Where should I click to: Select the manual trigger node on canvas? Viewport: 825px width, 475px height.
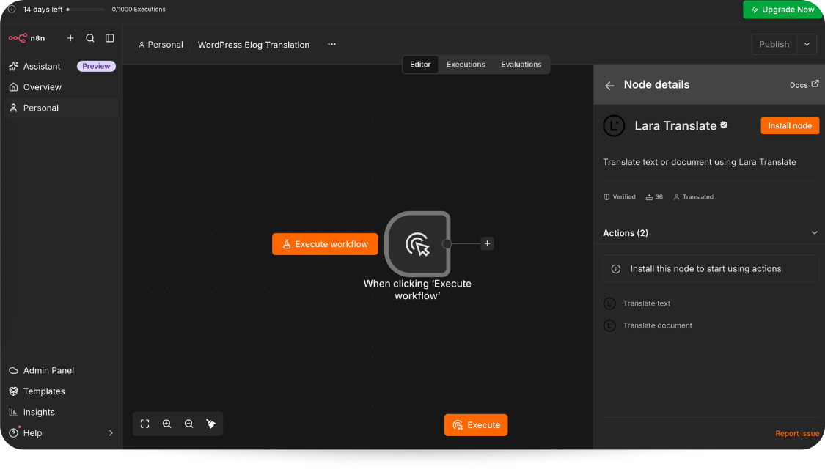coord(417,244)
